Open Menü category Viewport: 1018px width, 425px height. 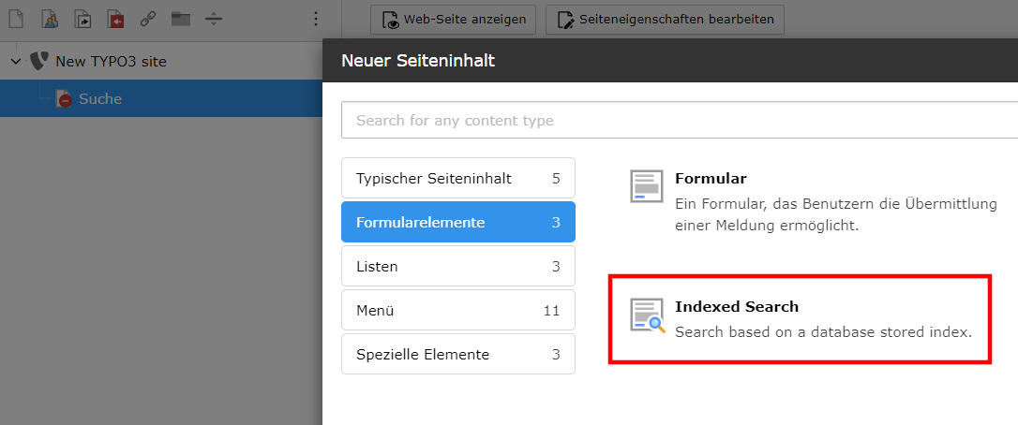point(458,310)
